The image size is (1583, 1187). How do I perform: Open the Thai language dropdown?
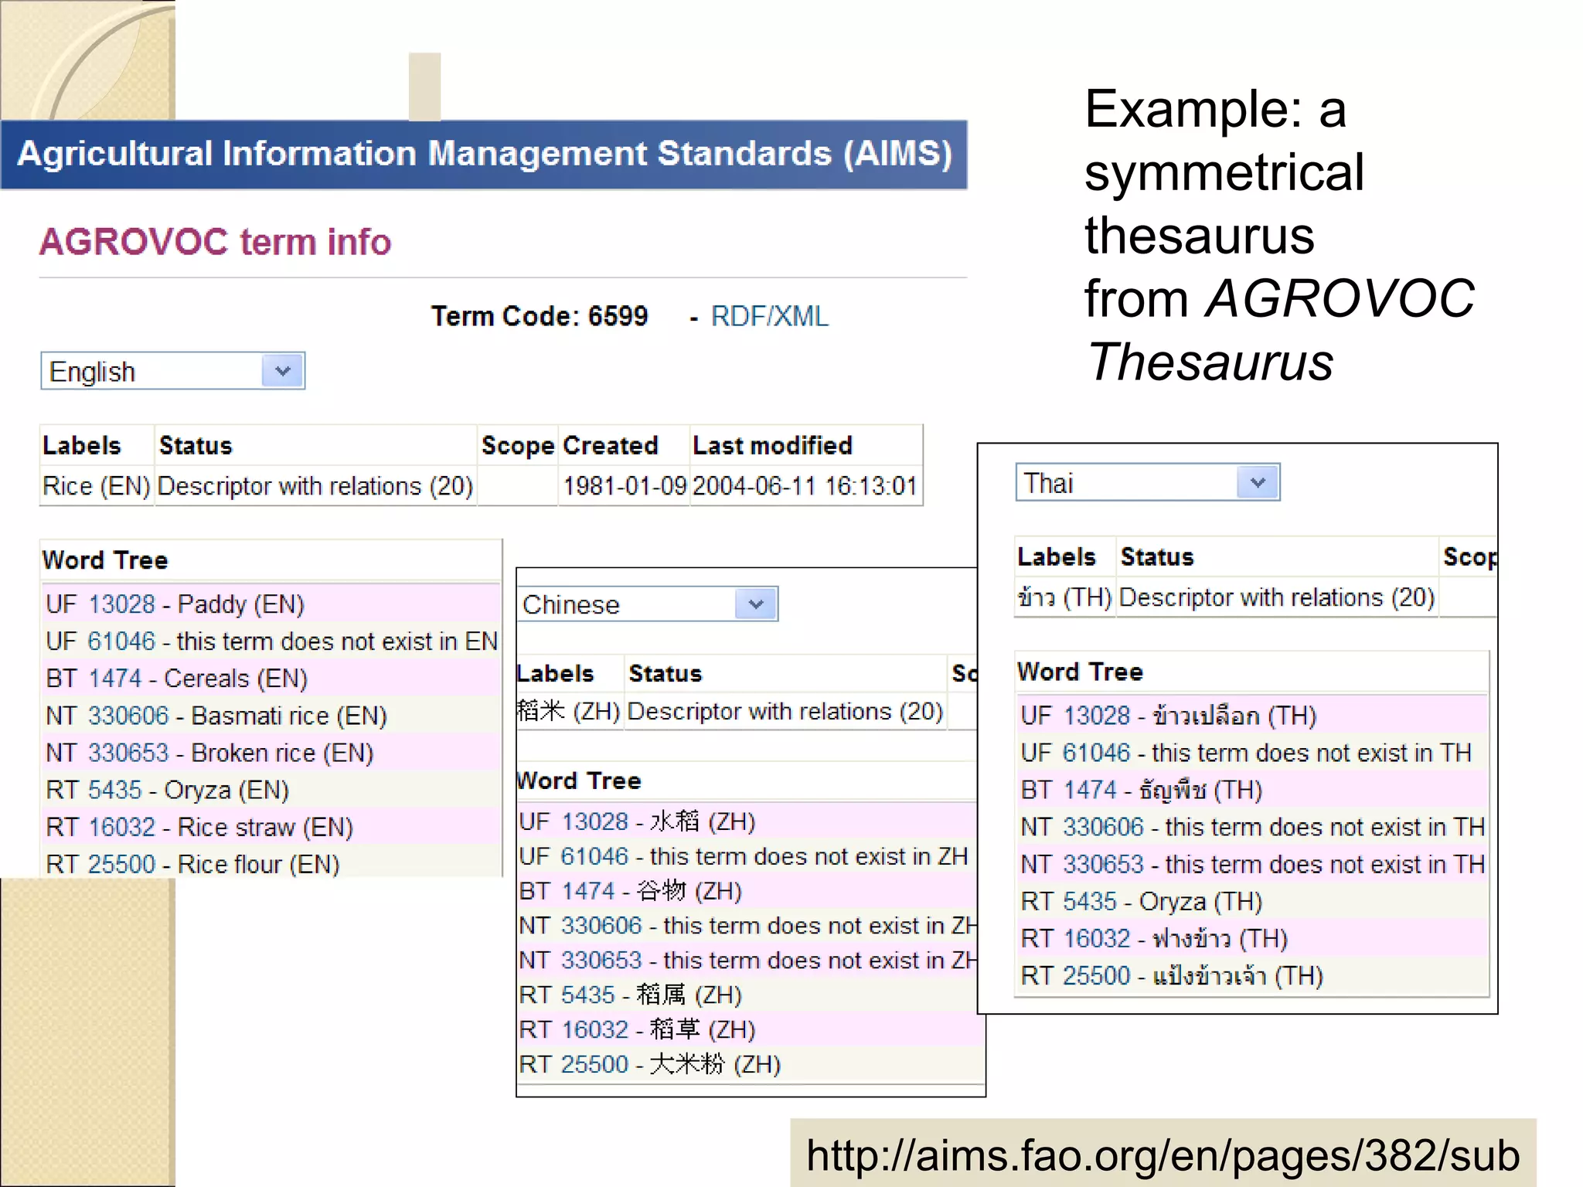[1147, 482]
